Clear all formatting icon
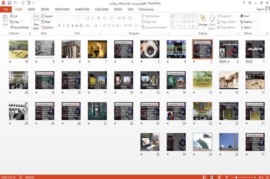The width and height of the screenshot is (270, 179). [x=98, y=18]
